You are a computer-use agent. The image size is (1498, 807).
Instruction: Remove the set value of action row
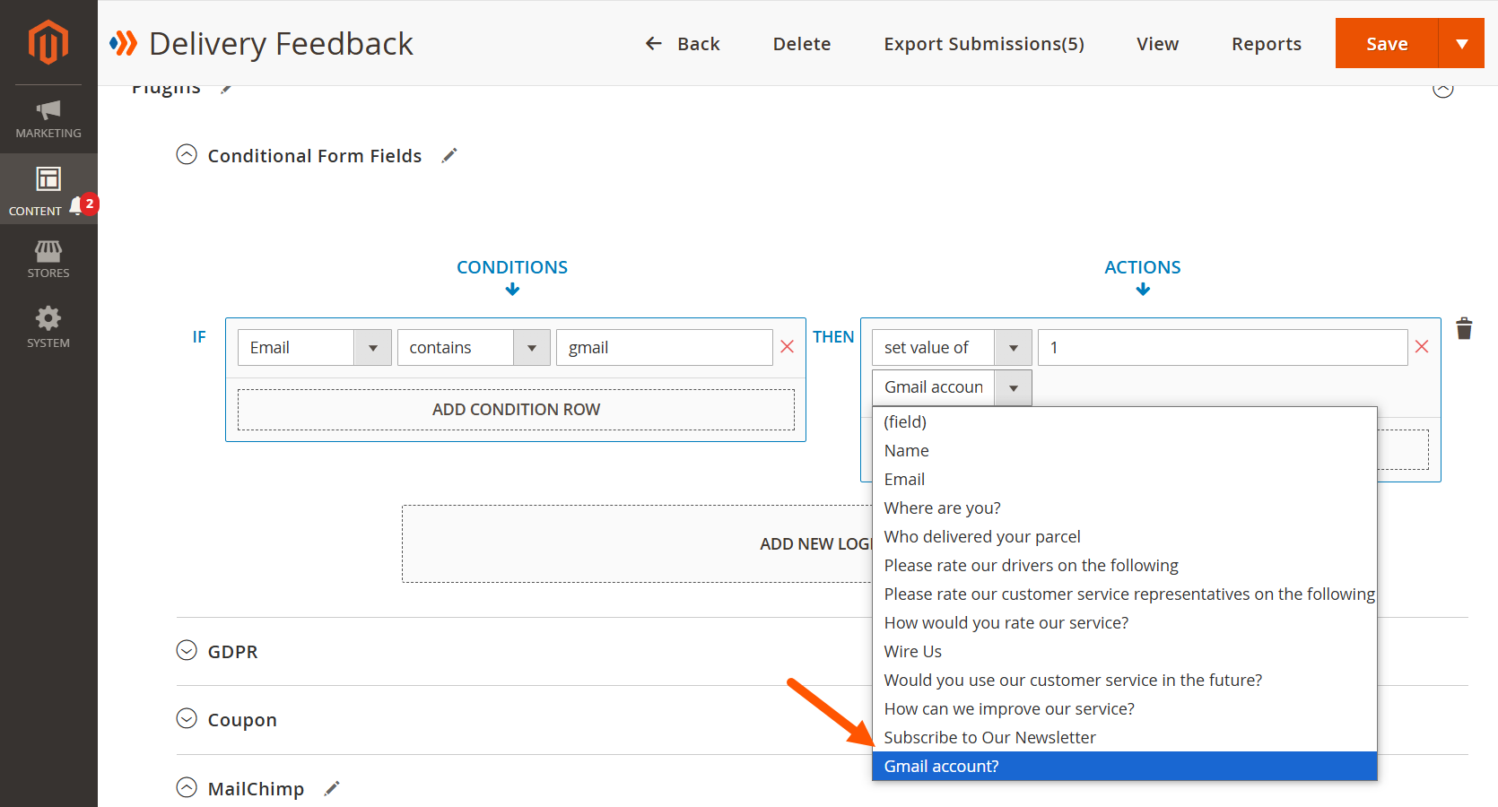(x=1422, y=347)
